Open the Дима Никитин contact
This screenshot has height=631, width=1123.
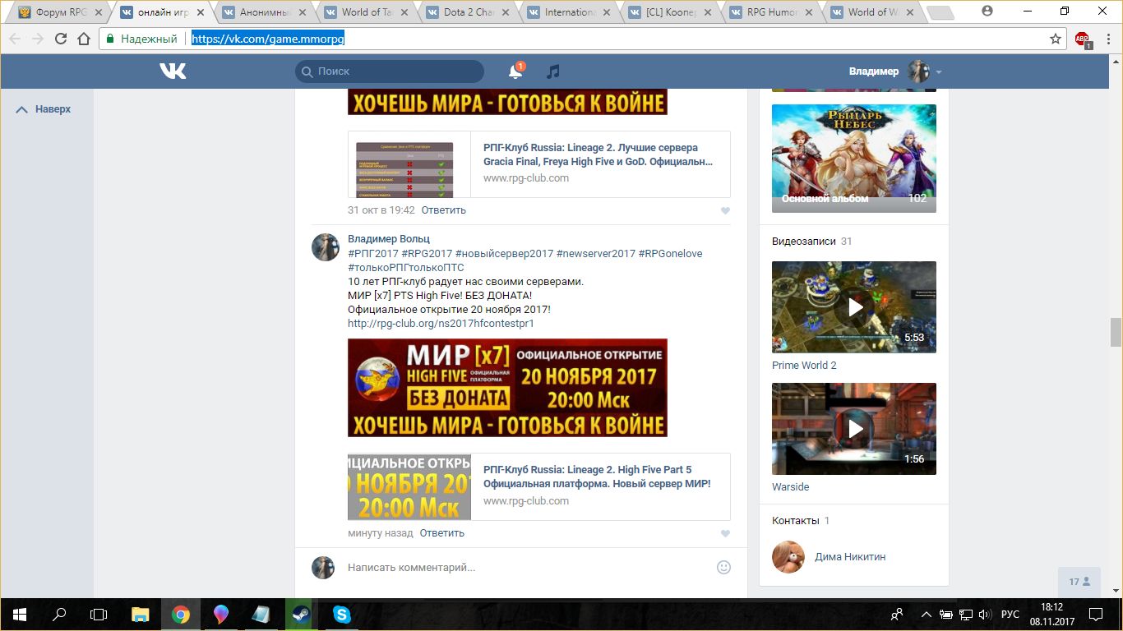pyautogui.click(x=850, y=557)
